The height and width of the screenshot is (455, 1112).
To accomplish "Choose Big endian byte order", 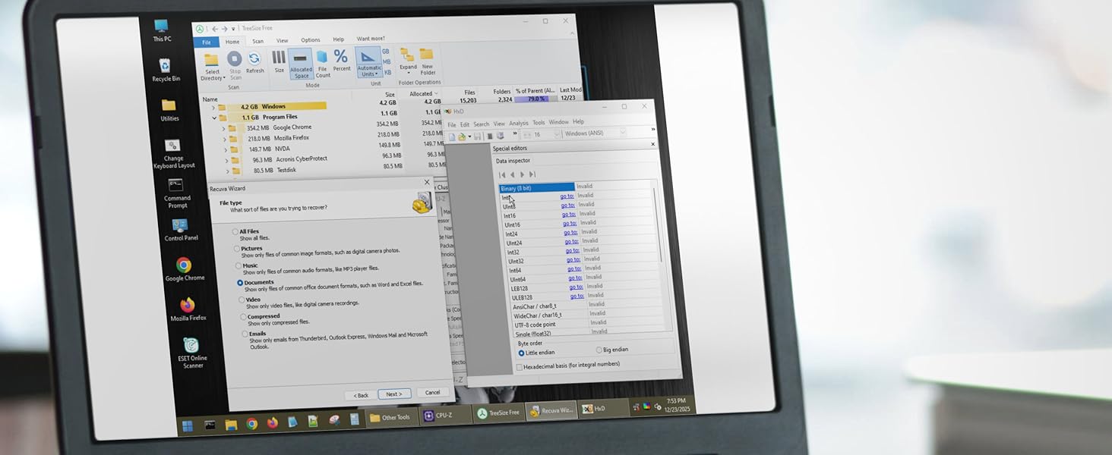I will pyautogui.click(x=600, y=350).
